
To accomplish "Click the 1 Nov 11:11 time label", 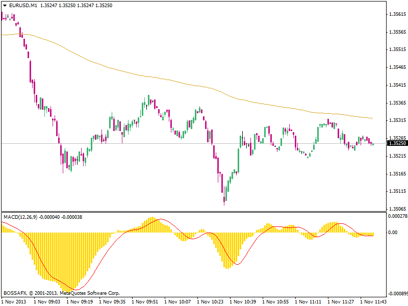I will (x=308, y=302).
